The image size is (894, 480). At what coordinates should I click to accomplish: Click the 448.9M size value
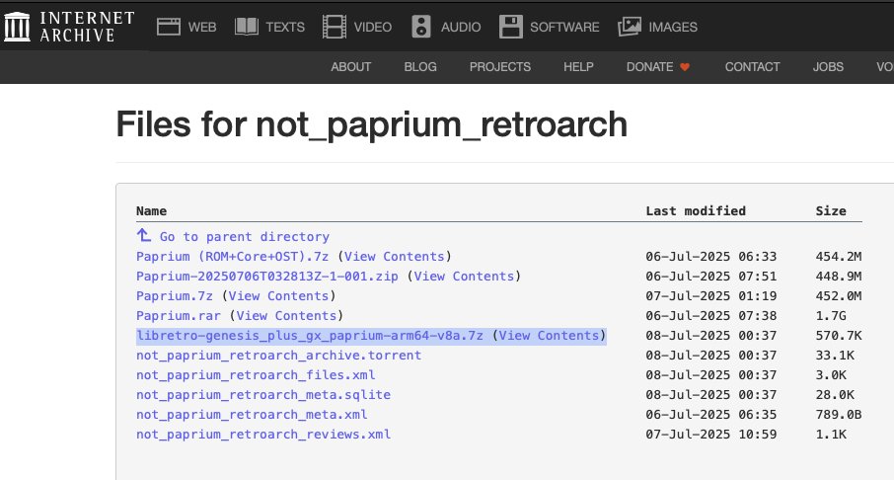838,277
